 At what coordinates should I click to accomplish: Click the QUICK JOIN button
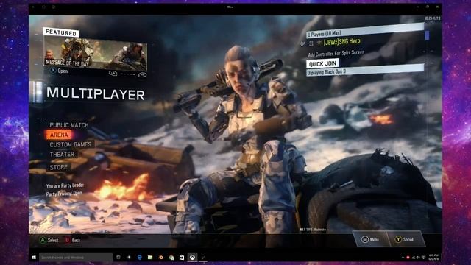pos(322,64)
